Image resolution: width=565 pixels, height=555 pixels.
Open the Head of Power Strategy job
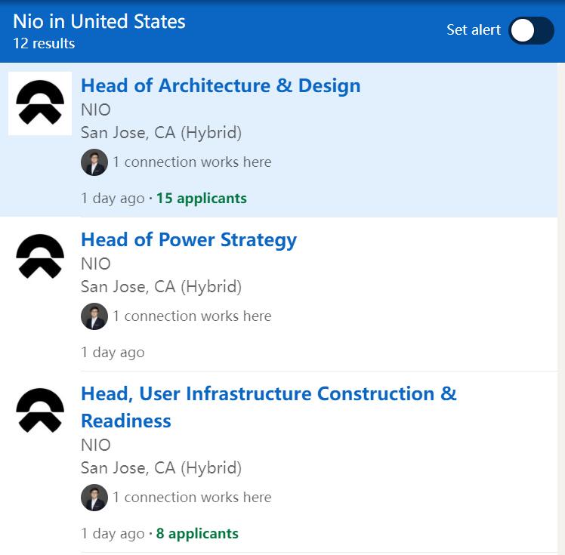[x=189, y=239]
